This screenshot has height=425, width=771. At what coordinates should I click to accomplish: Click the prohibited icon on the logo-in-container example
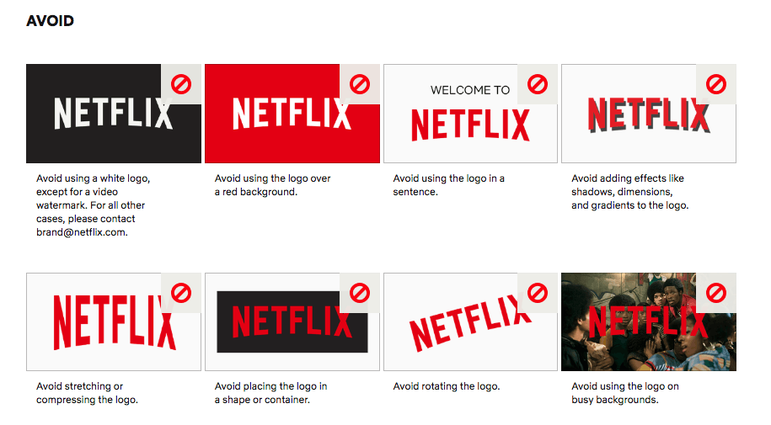(360, 293)
